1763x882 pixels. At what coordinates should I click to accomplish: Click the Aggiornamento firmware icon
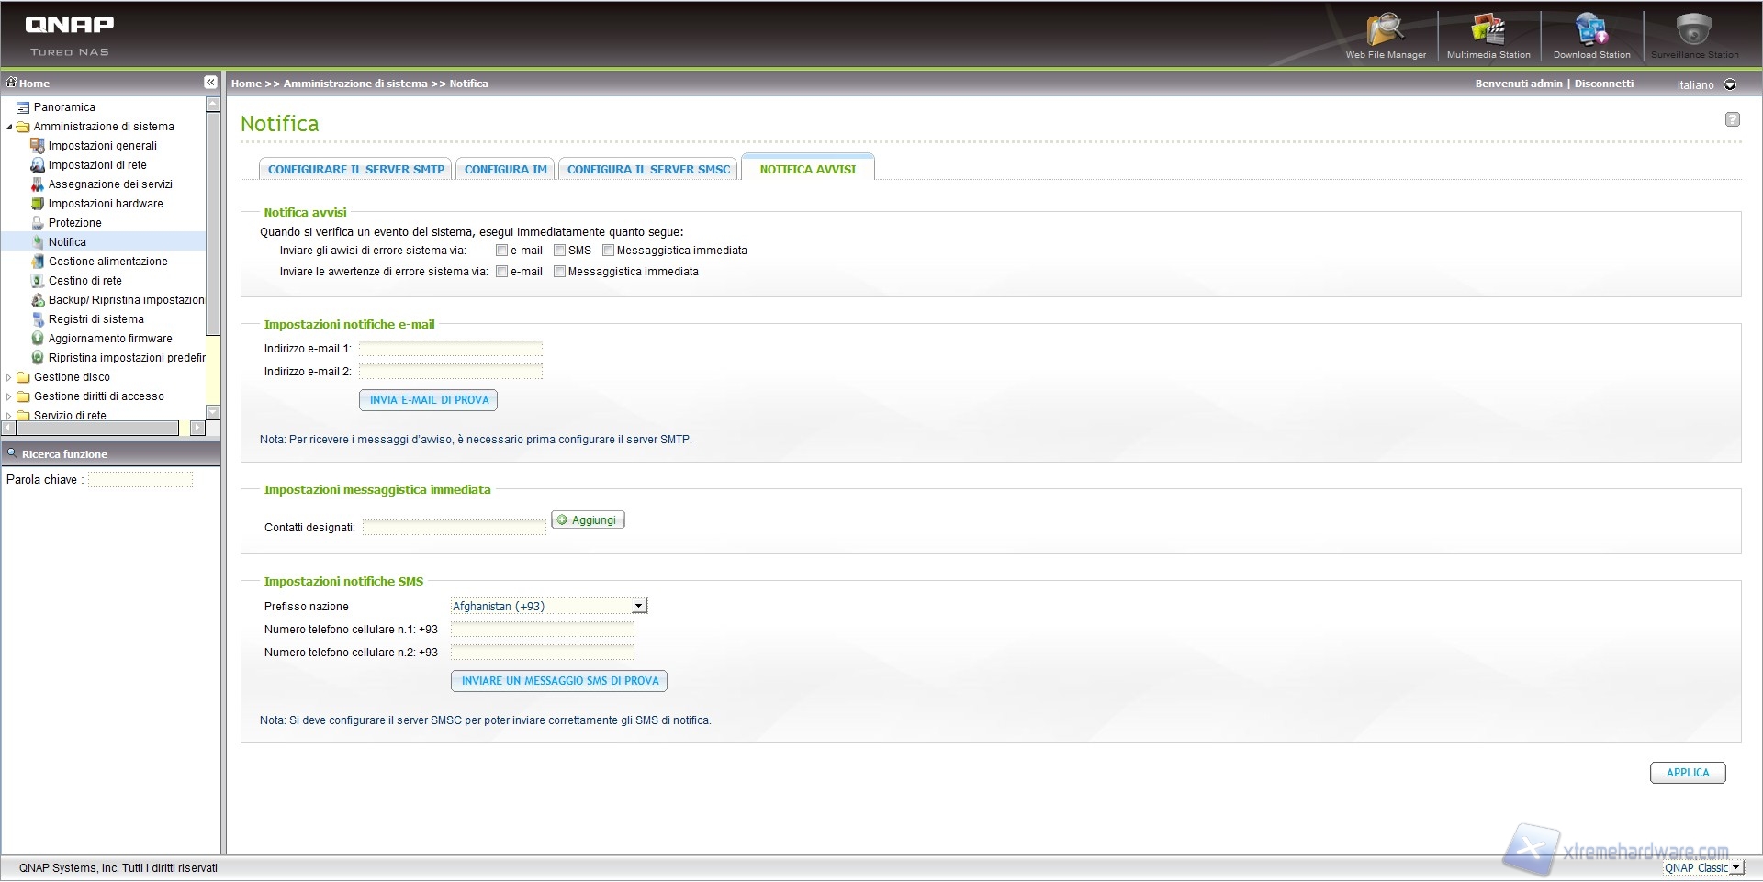[x=38, y=339]
